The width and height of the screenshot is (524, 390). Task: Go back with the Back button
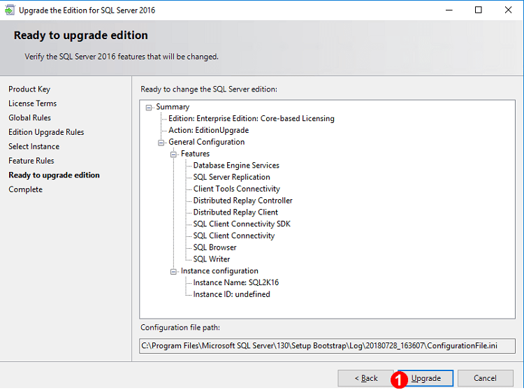[366, 378]
